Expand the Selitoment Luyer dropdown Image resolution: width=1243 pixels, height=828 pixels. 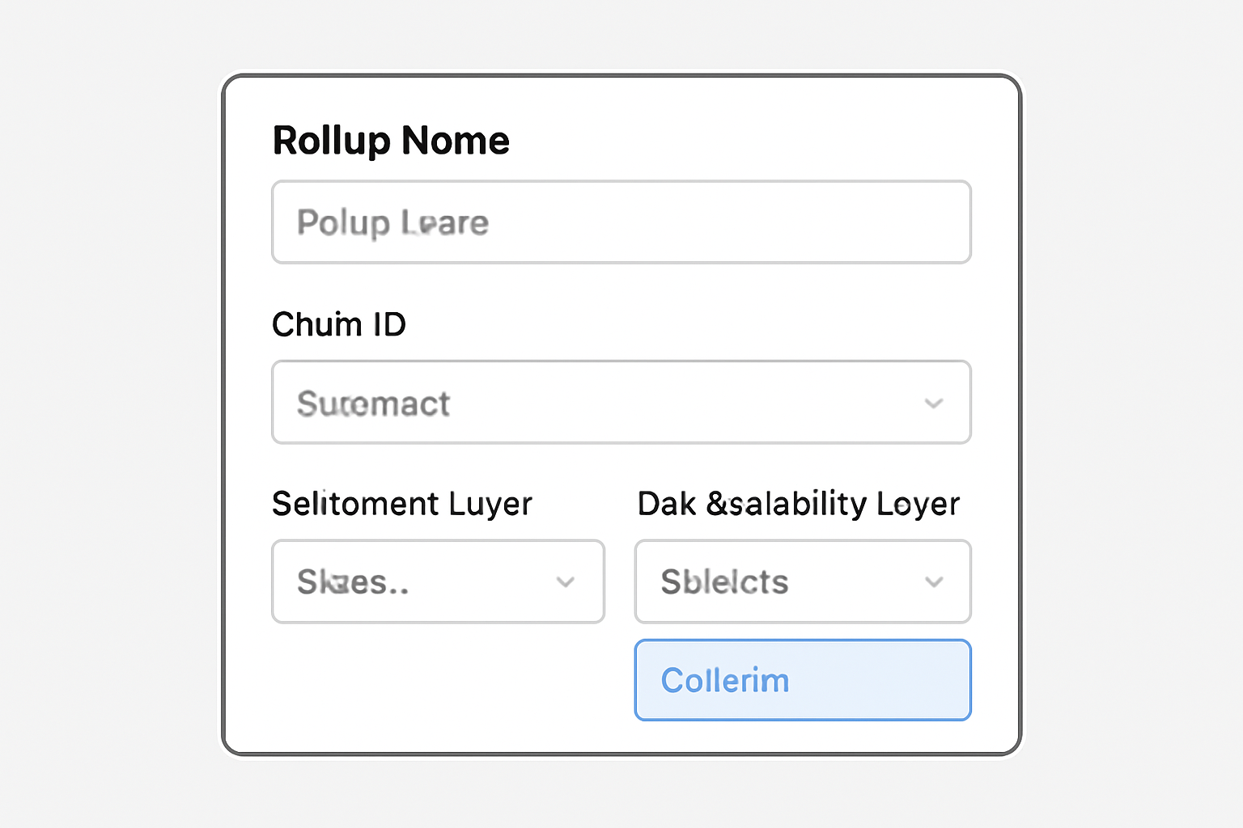pyautogui.click(x=438, y=581)
